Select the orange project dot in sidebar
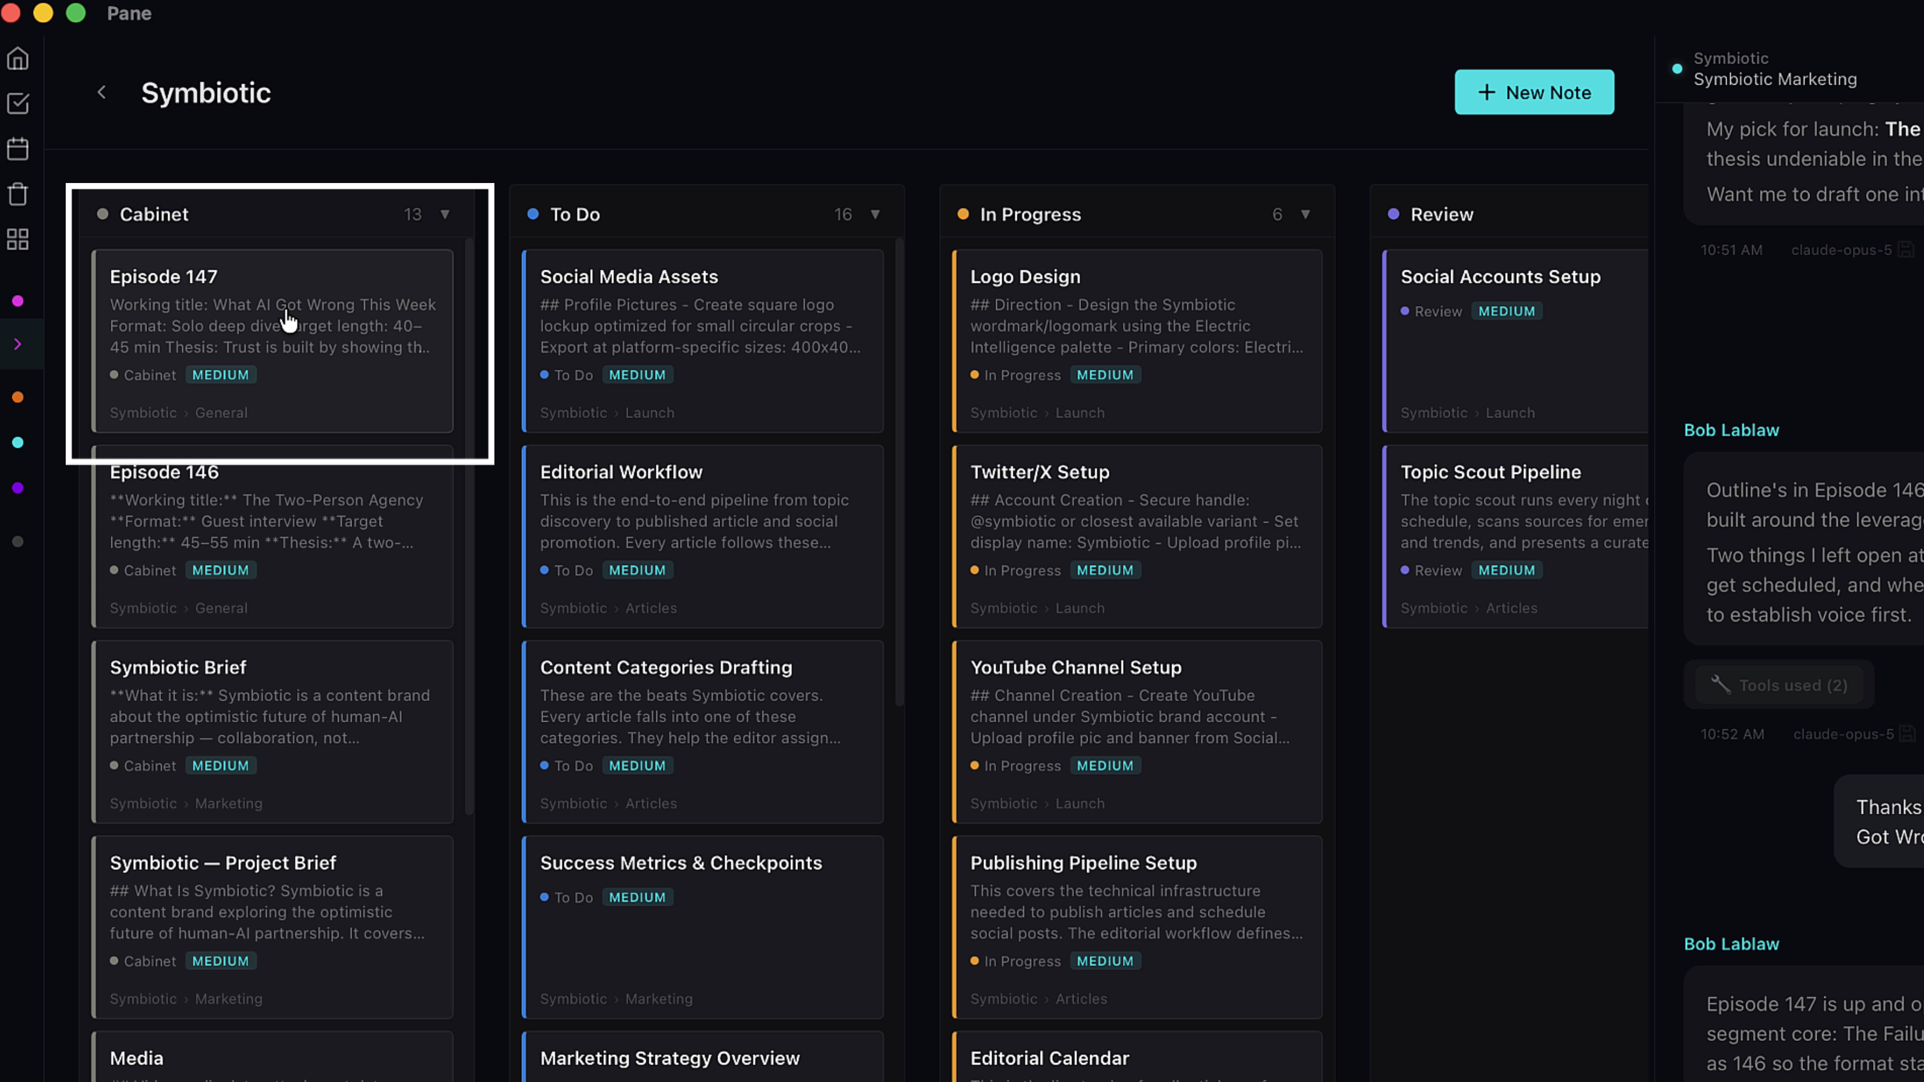 click(18, 397)
